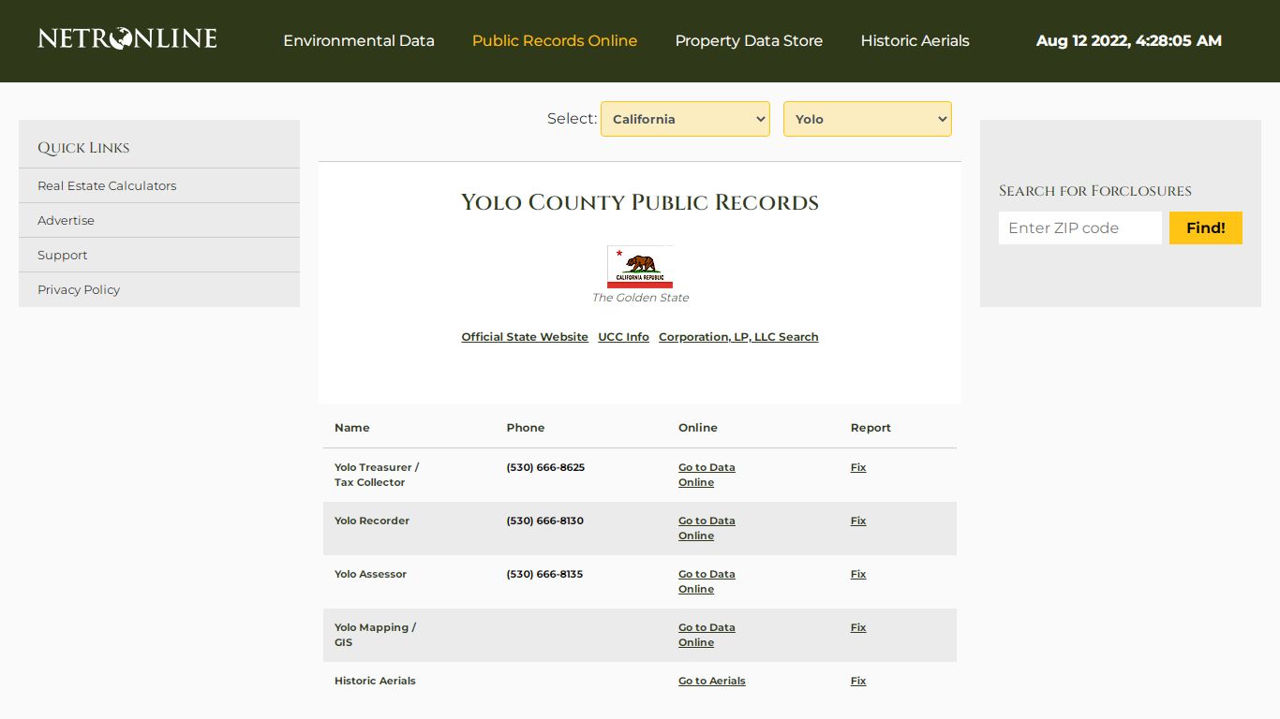Click the Report column header
The height and width of the screenshot is (719, 1280).
click(871, 428)
